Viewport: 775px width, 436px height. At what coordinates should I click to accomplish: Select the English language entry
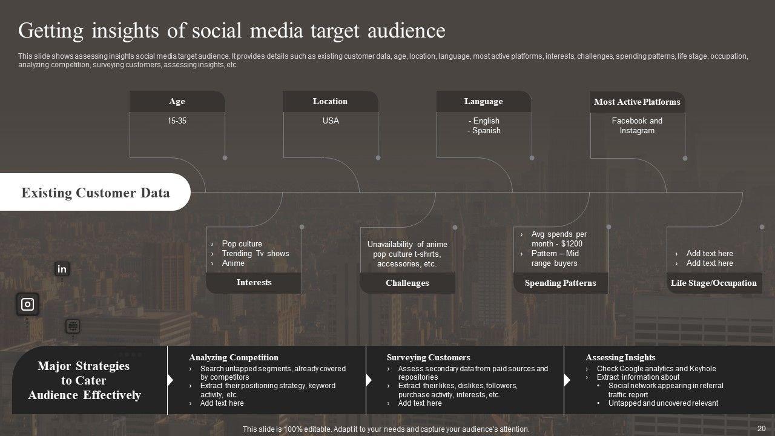(x=483, y=121)
